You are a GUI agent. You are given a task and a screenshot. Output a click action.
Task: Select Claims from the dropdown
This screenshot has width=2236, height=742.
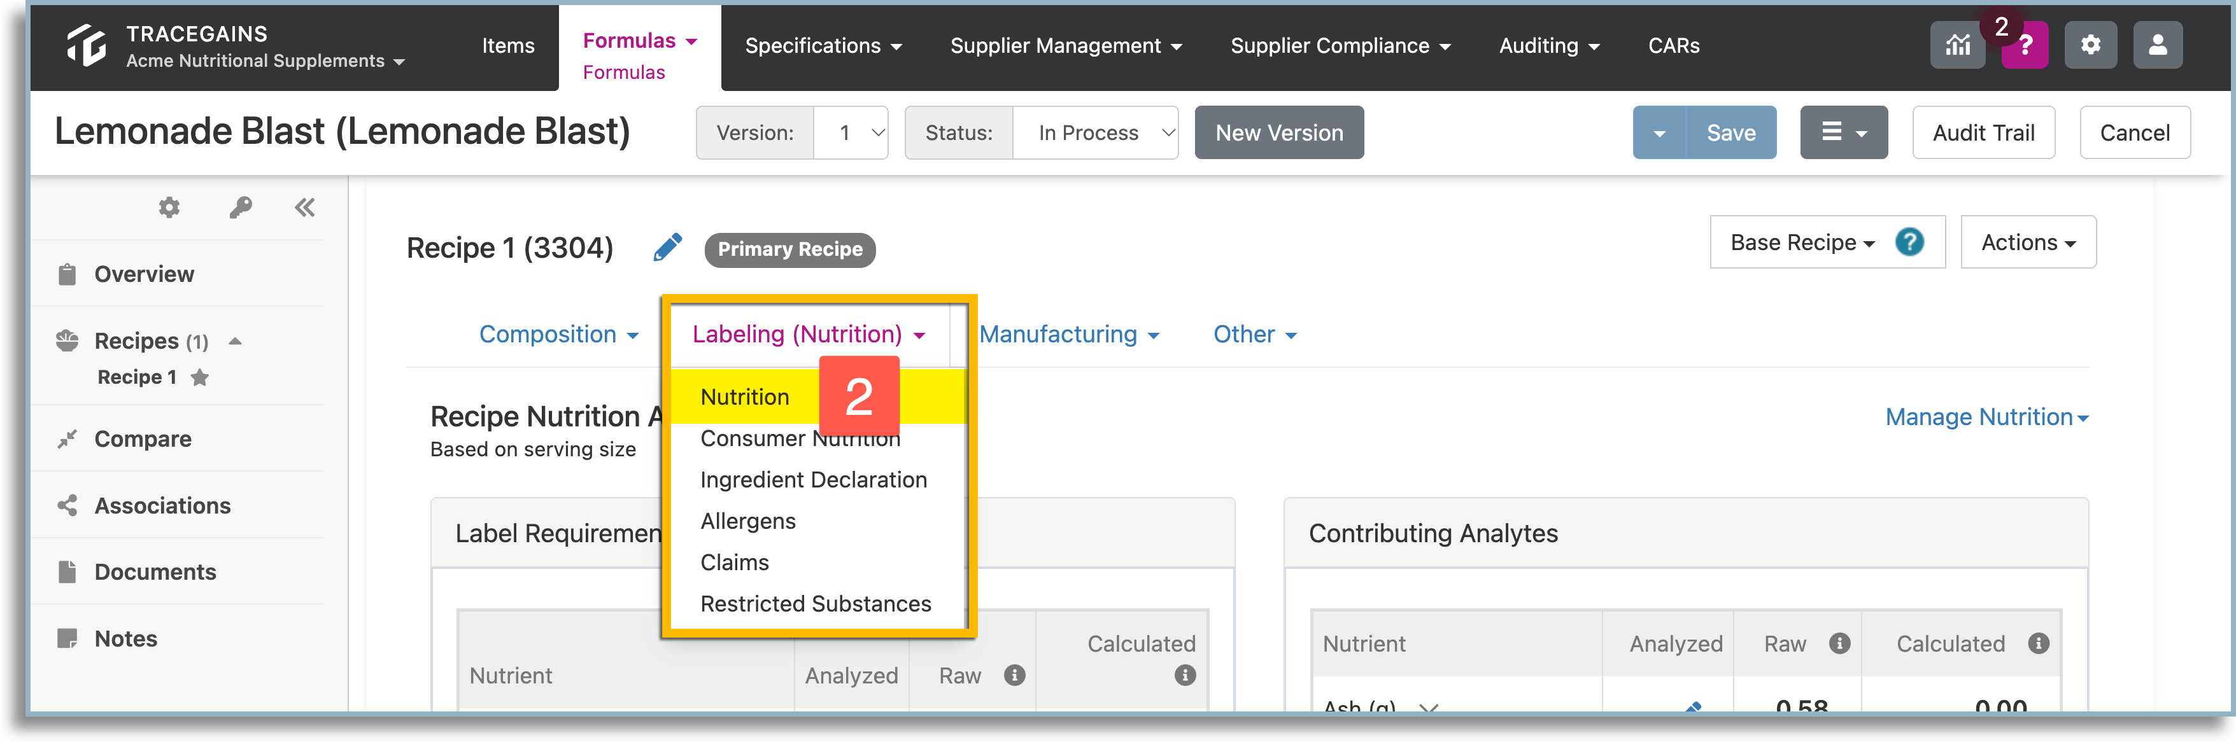pyautogui.click(x=734, y=563)
